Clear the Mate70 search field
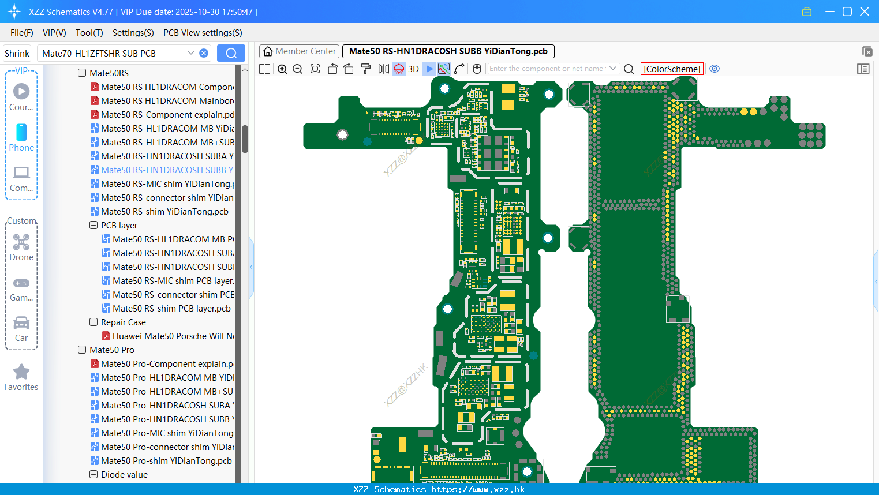879x495 pixels. 204,53
